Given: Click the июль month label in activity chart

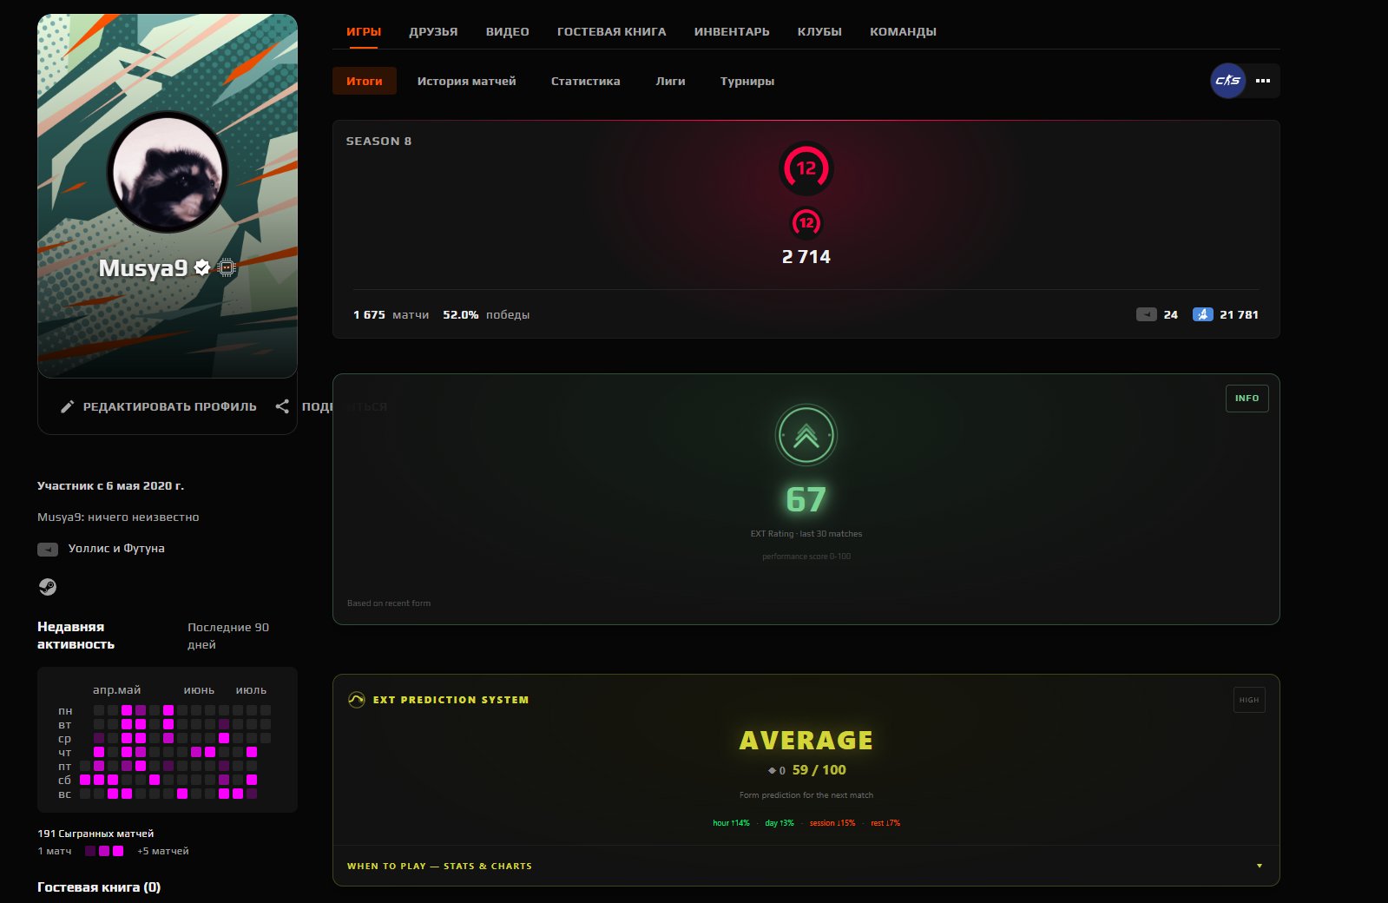Looking at the screenshot, I should (x=251, y=690).
